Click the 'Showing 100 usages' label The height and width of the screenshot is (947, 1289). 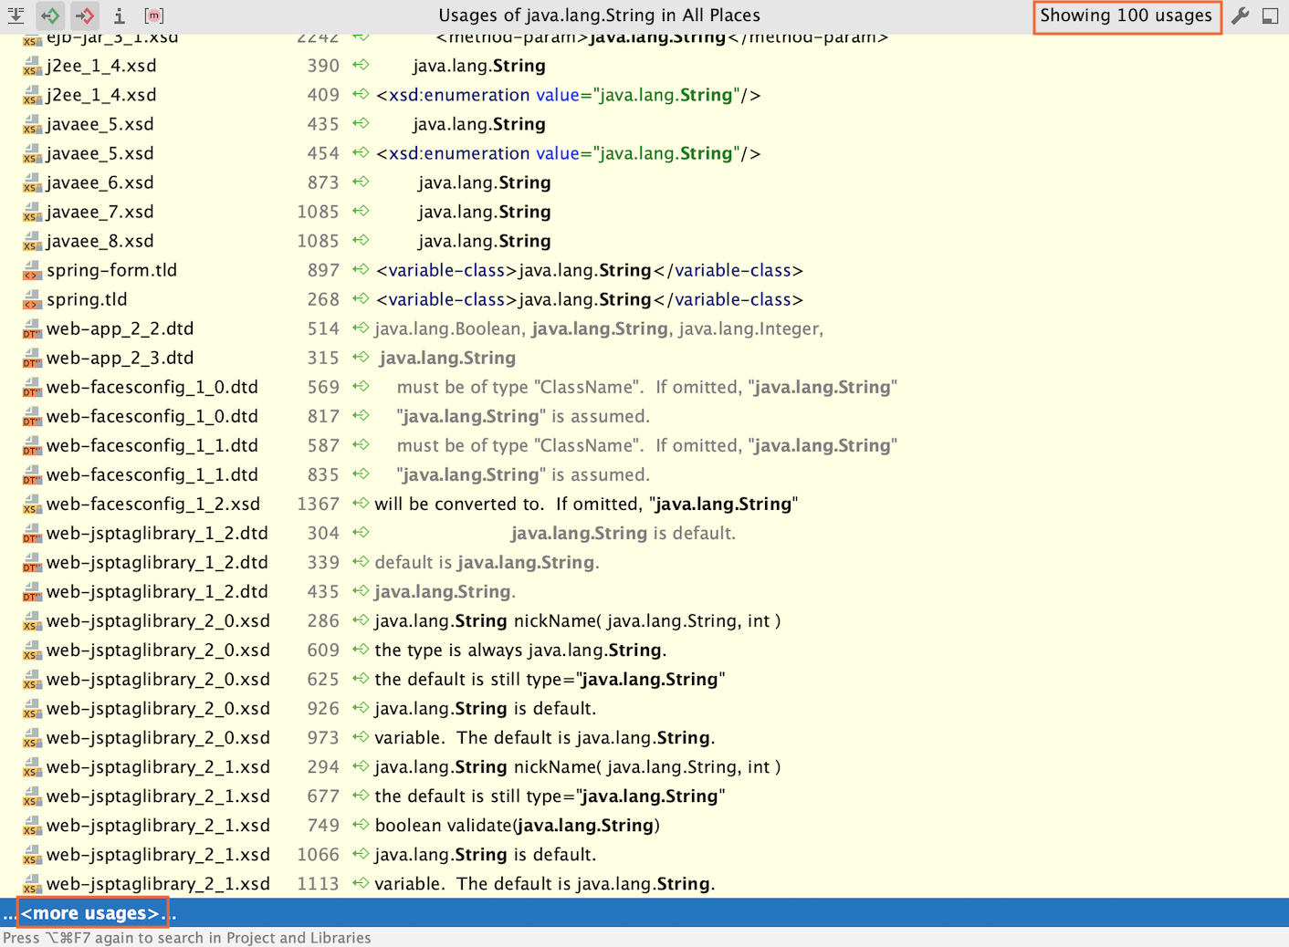click(1126, 16)
